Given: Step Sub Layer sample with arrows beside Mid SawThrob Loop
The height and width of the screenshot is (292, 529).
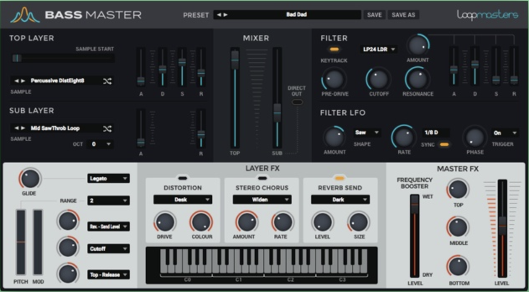Looking at the screenshot, I should pyautogui.click(x=20, y=128).
